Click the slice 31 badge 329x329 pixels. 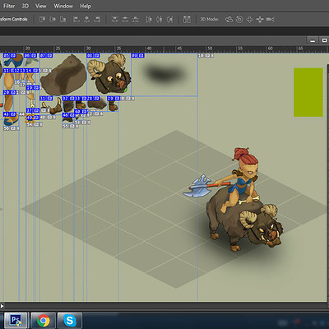point(46,98)
